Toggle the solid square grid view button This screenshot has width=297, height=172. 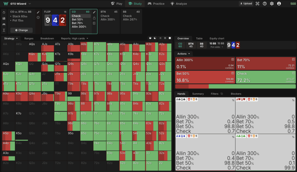(170, 38)
